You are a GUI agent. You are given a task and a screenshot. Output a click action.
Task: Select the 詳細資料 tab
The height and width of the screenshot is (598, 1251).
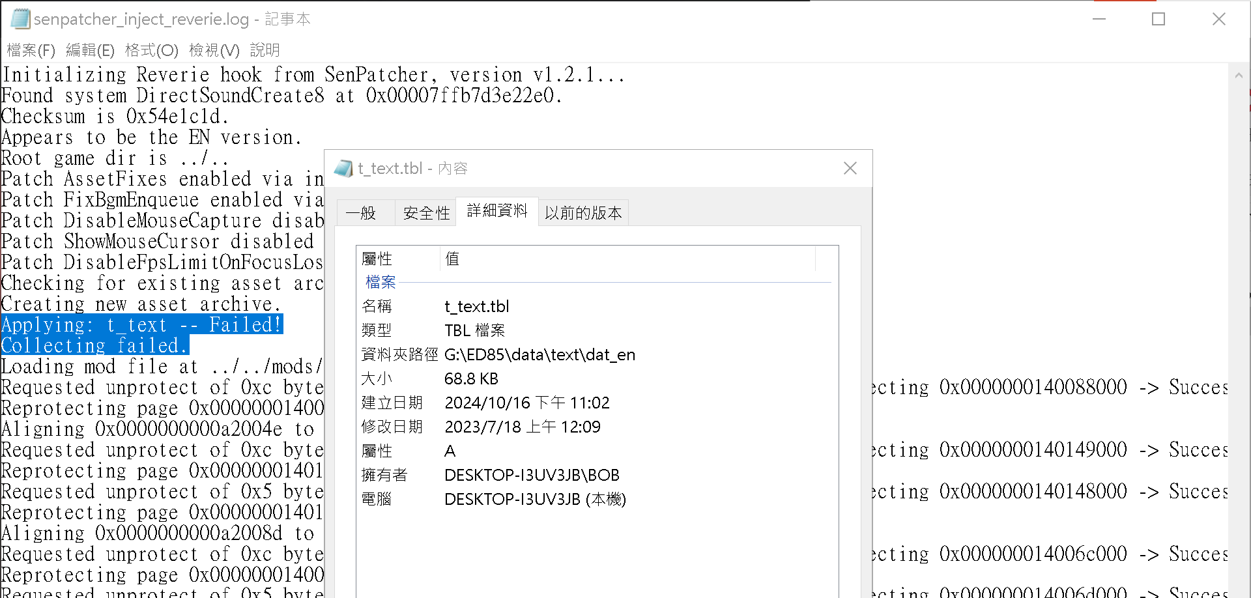pos(497,210)
